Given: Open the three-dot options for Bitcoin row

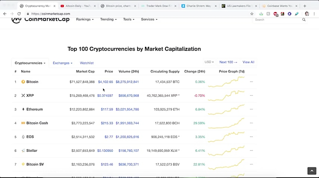Looking at the screenshot, I should pyautogui.click(x=251, y=82).
